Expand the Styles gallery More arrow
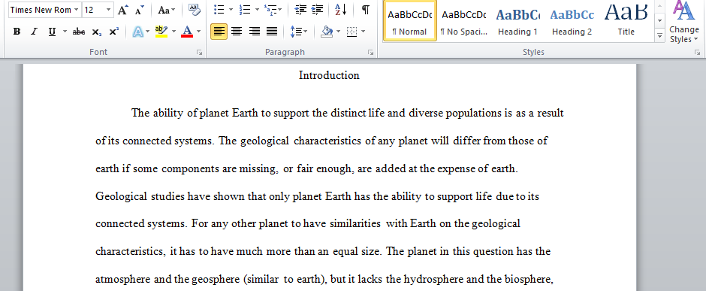 pyautogui.click(x=660, y=35)
